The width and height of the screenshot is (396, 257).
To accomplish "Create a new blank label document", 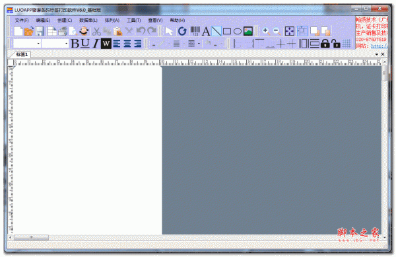I will coord(18,31).
